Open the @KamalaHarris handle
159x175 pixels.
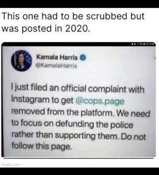[x=56, y=66]
